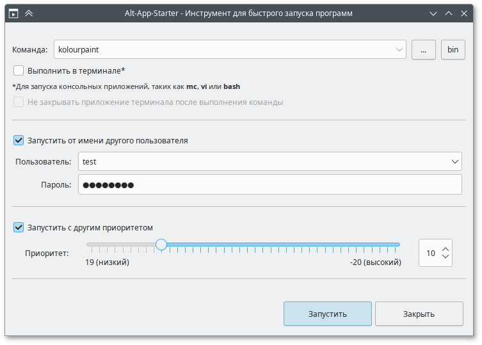Maximize the Alt-App-Starter window

(450, 13)
